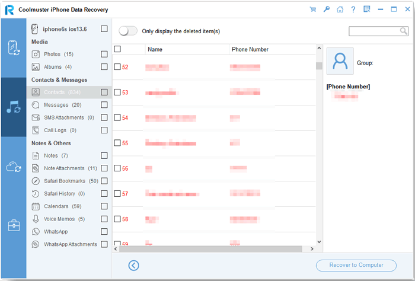Tick the checkbox for contact row 55
The width and height of the screenshot is (415, 281).
pyautogui.click(x=117, y=143)
